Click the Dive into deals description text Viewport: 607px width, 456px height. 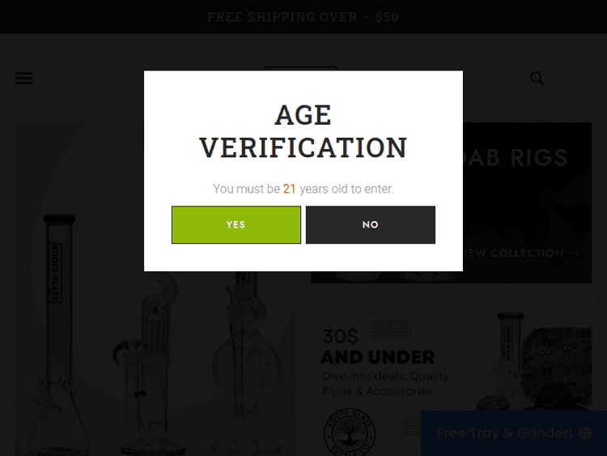coord(385,384)
